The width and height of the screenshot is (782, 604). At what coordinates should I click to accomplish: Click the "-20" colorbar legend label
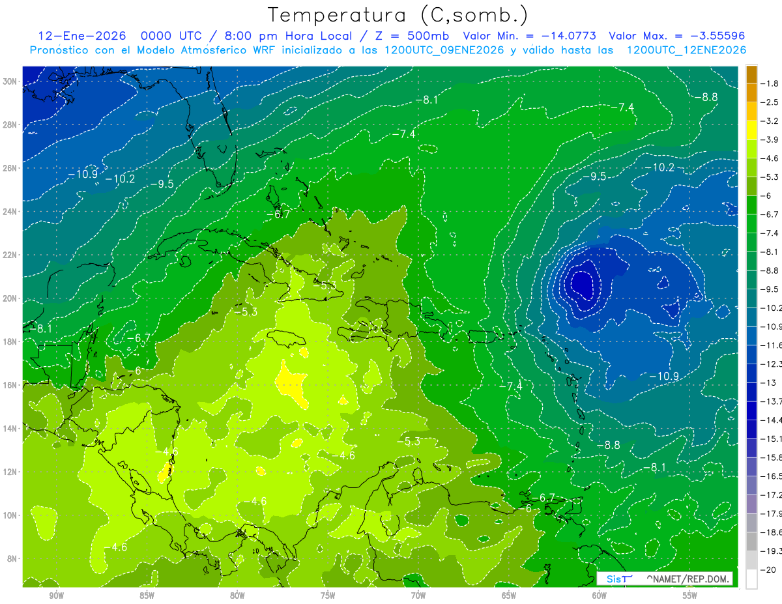click(768, 570)
